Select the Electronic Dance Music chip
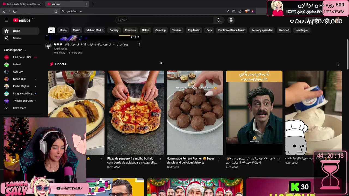The image size is (349, 196). coord(231,30)
